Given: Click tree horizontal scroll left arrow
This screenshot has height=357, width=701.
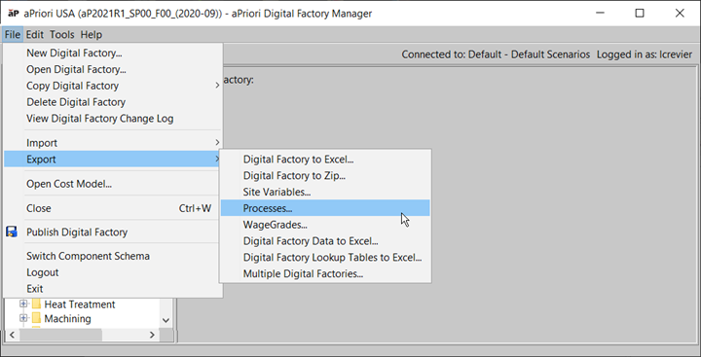Looking at the screenshot, I should coord(12,335).
